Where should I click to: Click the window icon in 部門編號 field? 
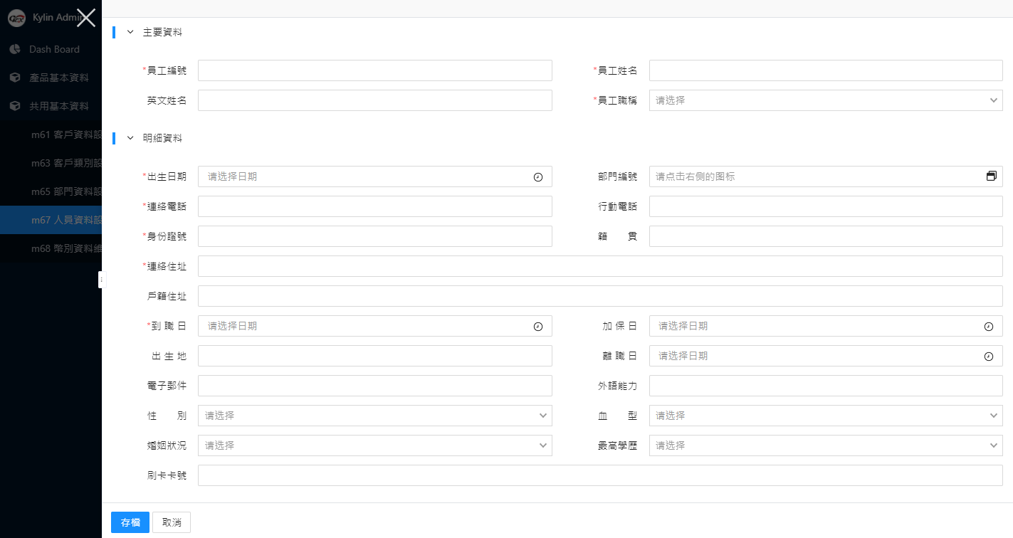991,176
